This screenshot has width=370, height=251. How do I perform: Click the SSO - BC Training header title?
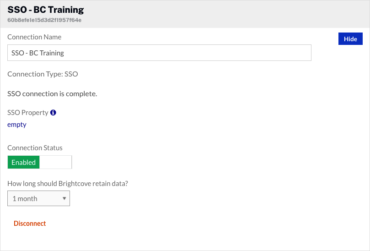coord(45,10)
